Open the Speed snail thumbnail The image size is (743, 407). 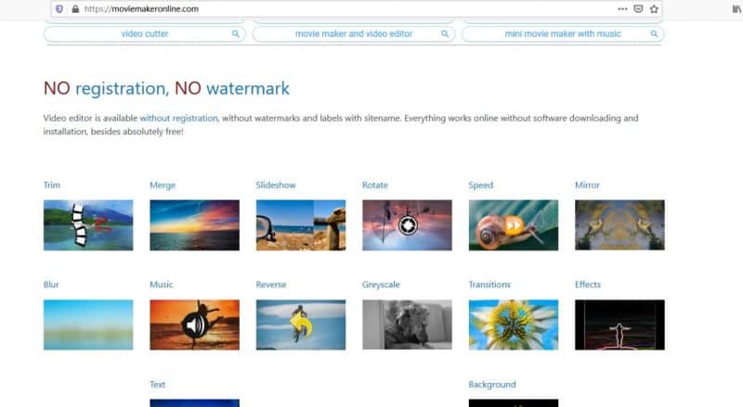point(514,225)
